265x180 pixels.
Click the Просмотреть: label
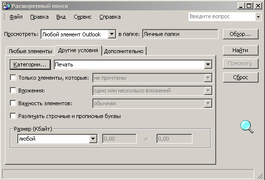click(x=21, y=34)
